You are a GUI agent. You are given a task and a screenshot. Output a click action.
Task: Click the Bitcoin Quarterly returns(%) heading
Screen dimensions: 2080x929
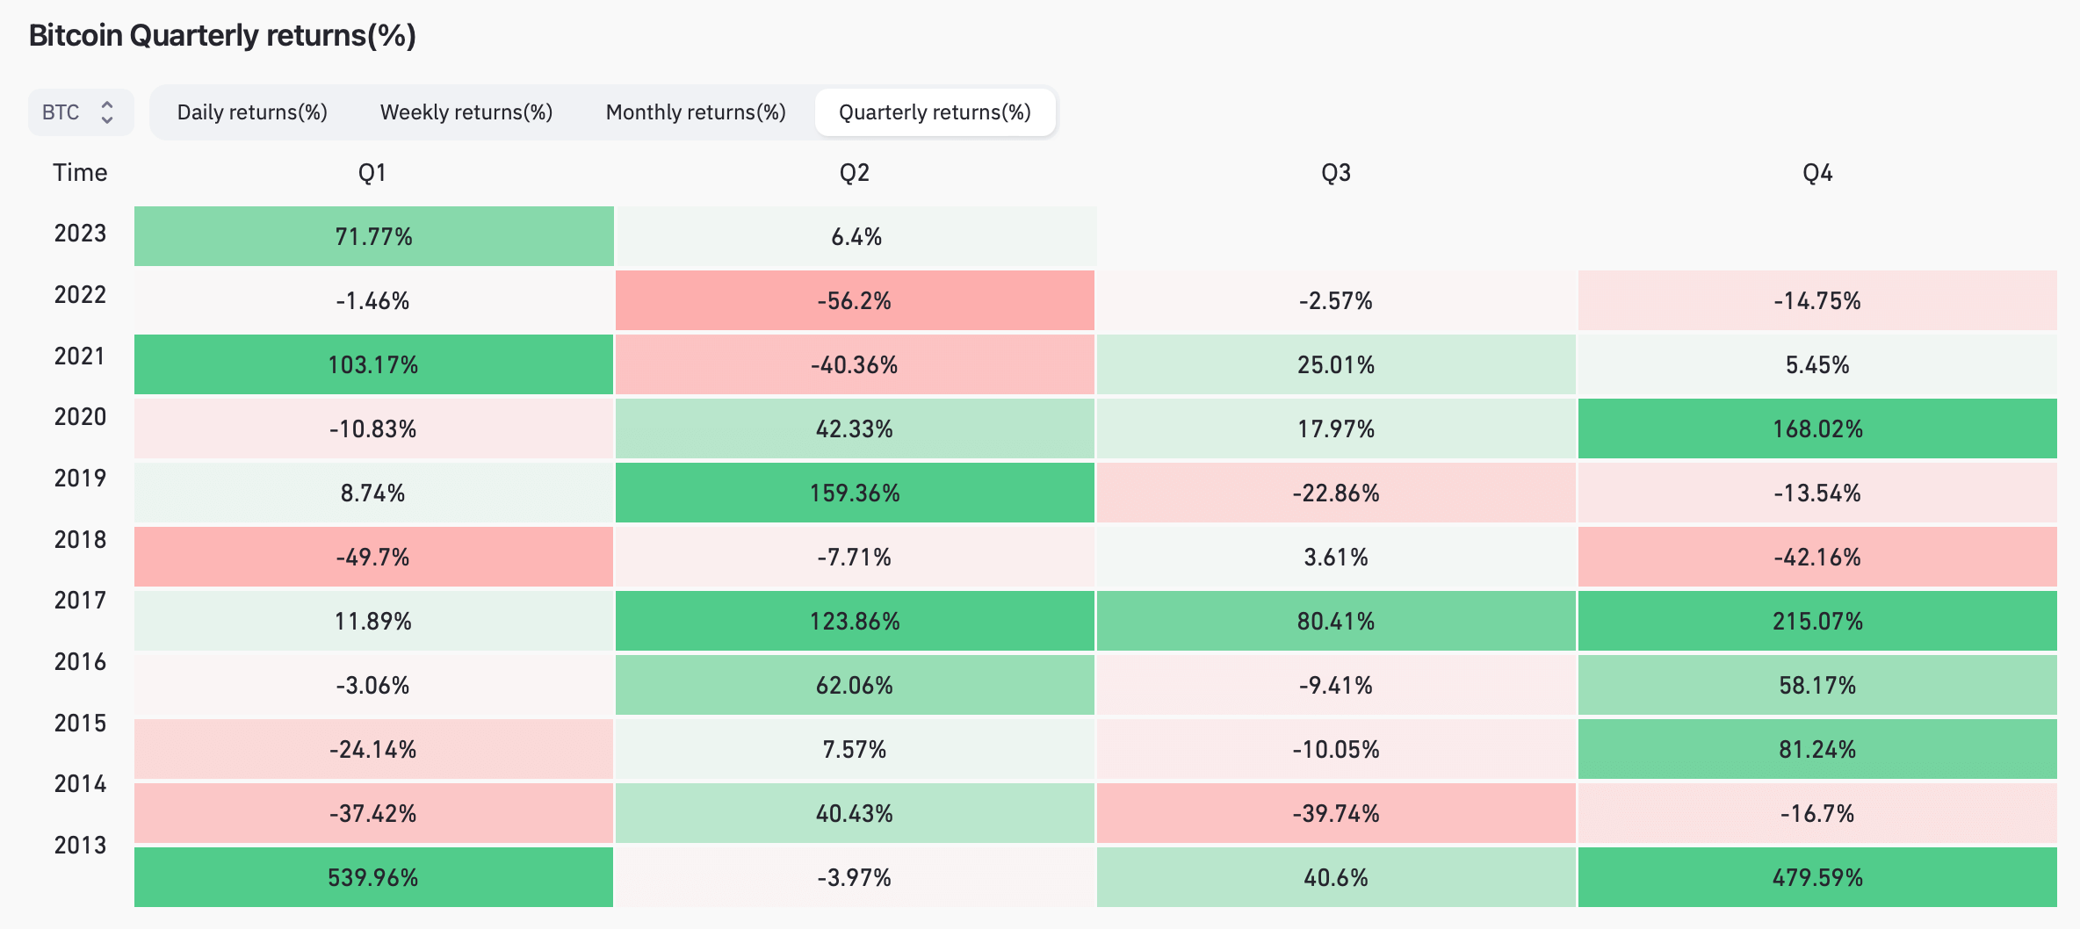pyautogui.click(x=222, y=35)
